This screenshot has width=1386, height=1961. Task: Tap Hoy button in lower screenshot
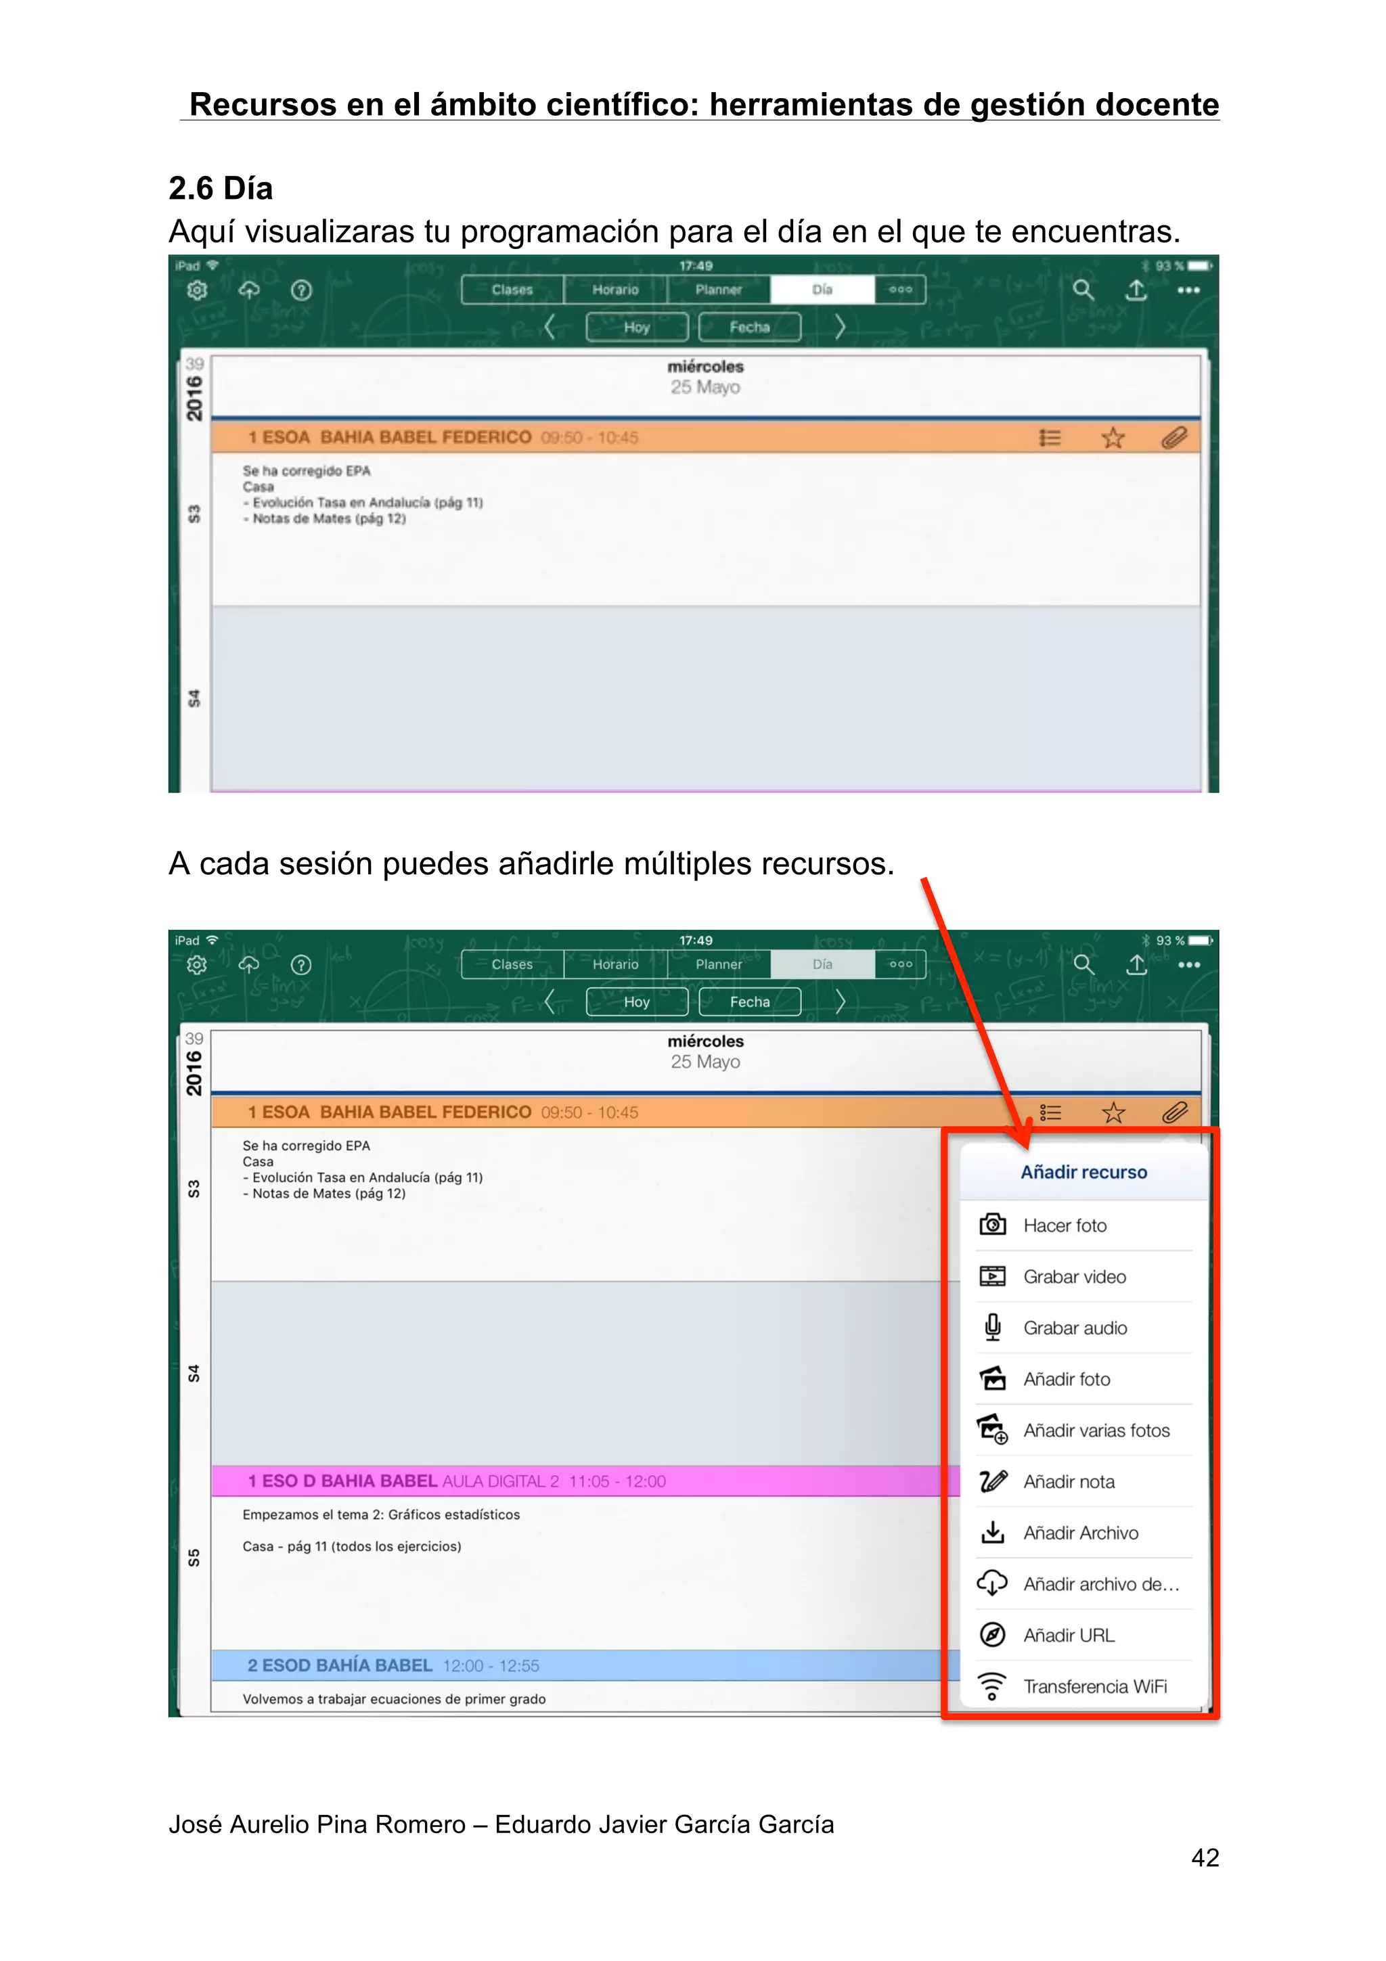[x=637, y=1002]
